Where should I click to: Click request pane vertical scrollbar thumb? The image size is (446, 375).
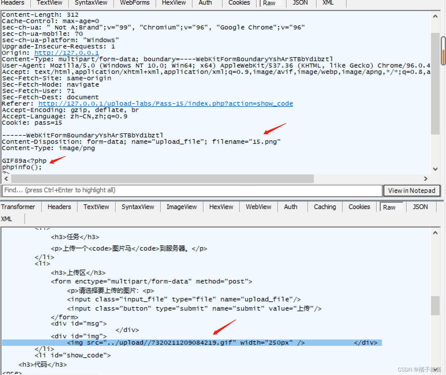[435, 84]
